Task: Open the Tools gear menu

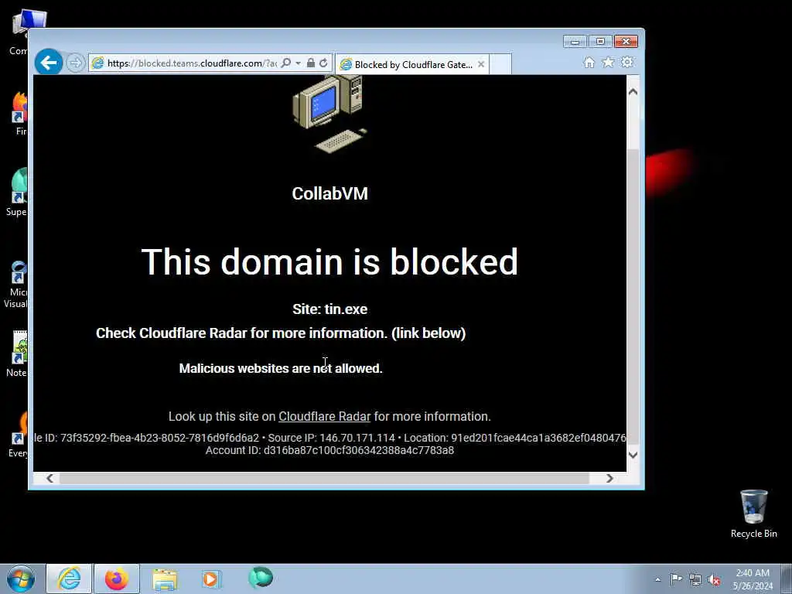Action: pos(626,62)
